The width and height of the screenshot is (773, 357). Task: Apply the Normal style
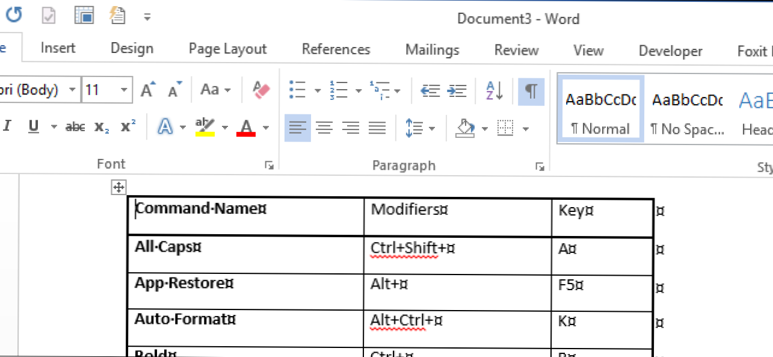600,110
